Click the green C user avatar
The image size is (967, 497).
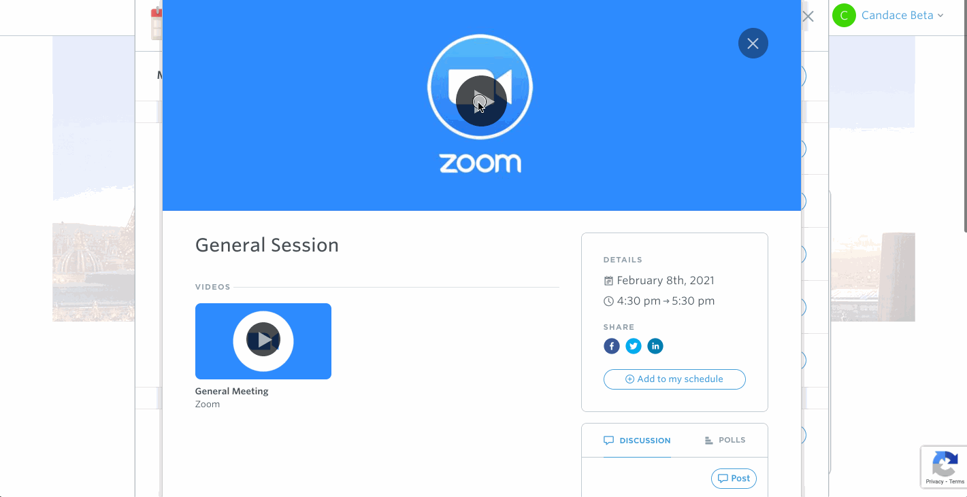coord(844,16)
